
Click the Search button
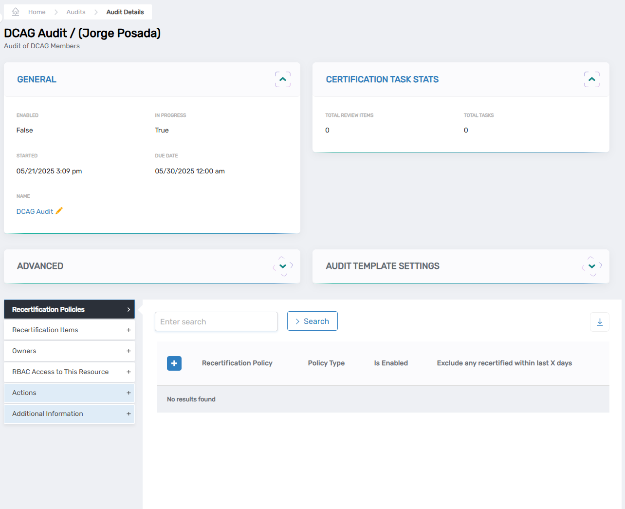tap(312, 321)
